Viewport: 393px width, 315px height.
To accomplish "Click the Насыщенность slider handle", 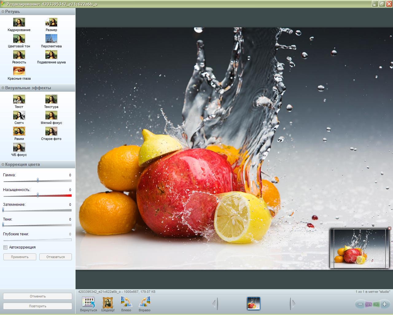I will tap(38, 195).
